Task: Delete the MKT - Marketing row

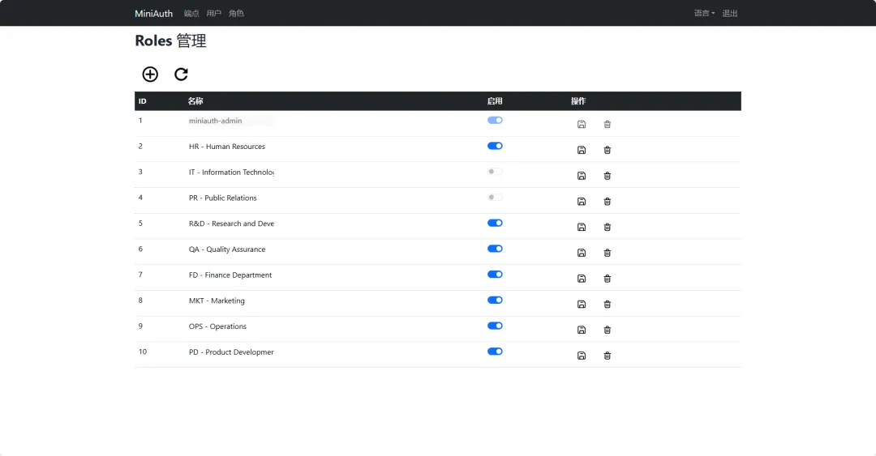Action: (x=608, y=305)
